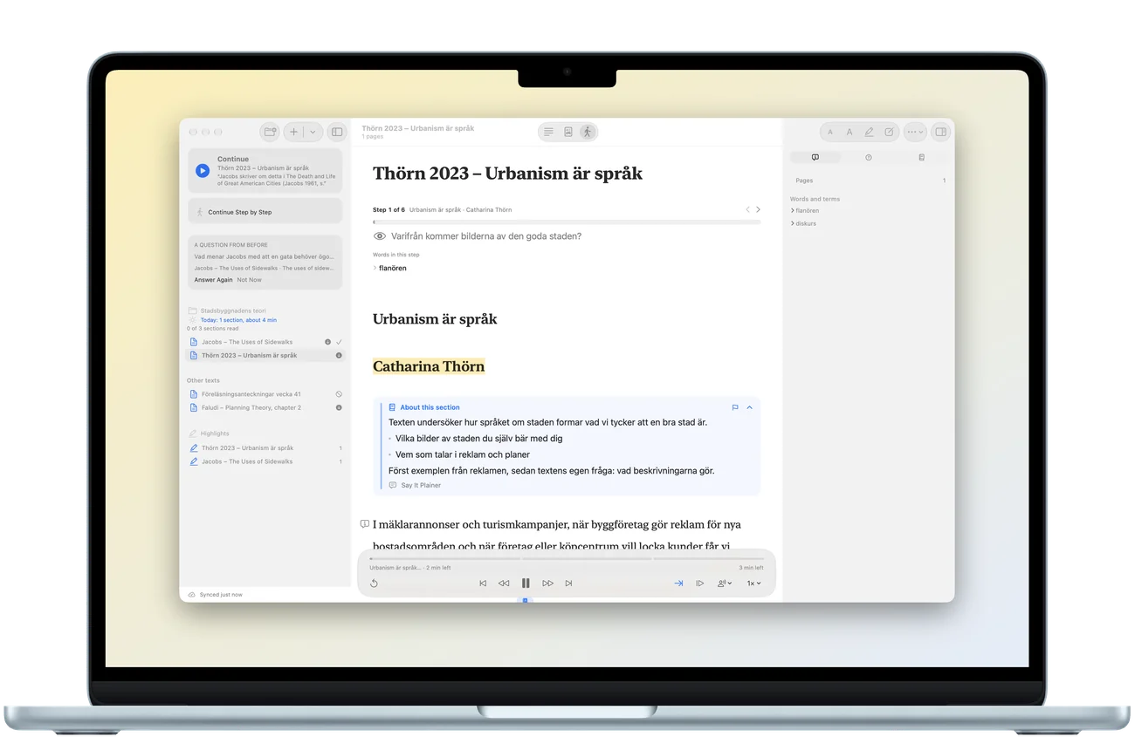Image resolution: width=1135 pixels, height=737 pixels.
Task: Expand diskurs under Words and terms
Action: click(x=804, y=223)
